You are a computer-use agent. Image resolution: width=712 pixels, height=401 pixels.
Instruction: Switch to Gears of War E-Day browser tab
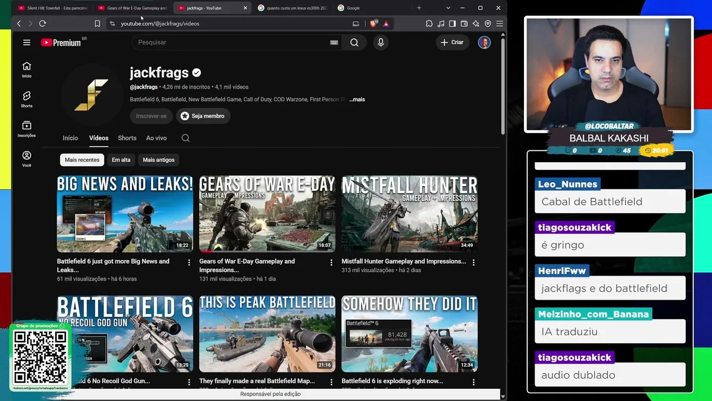tap(133, 8)
